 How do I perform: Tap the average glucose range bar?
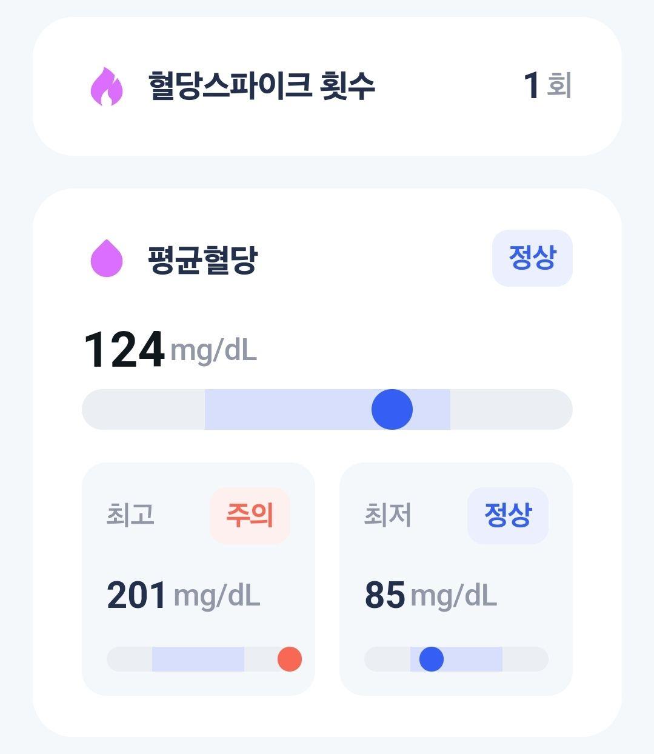click(x=327, y=410)
